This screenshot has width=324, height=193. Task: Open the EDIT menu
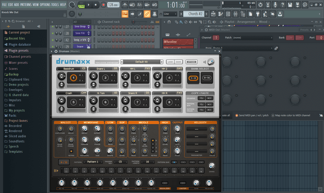[10, 5]
